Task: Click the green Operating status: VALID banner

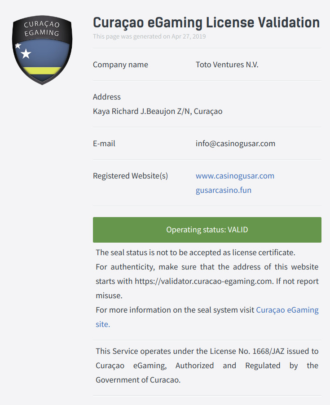Action: coord(207,230)
